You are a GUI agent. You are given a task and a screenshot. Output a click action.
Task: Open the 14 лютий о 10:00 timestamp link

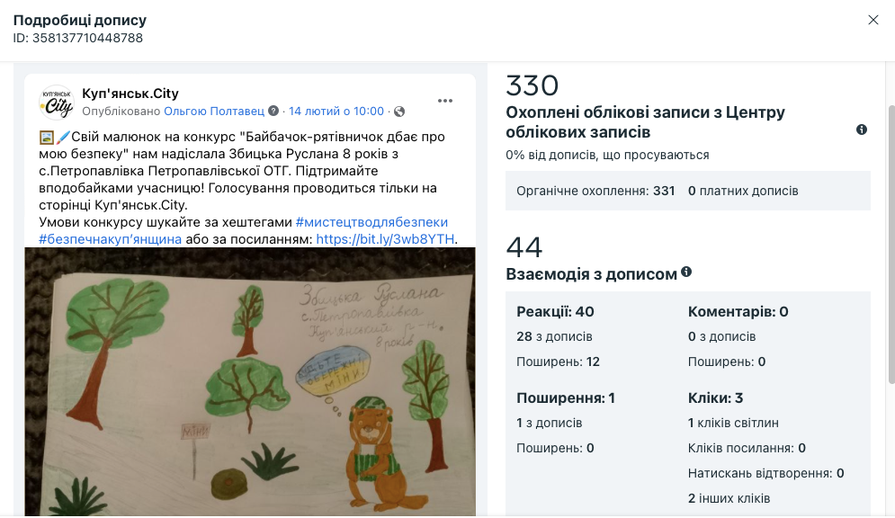(x=336, y=112)
